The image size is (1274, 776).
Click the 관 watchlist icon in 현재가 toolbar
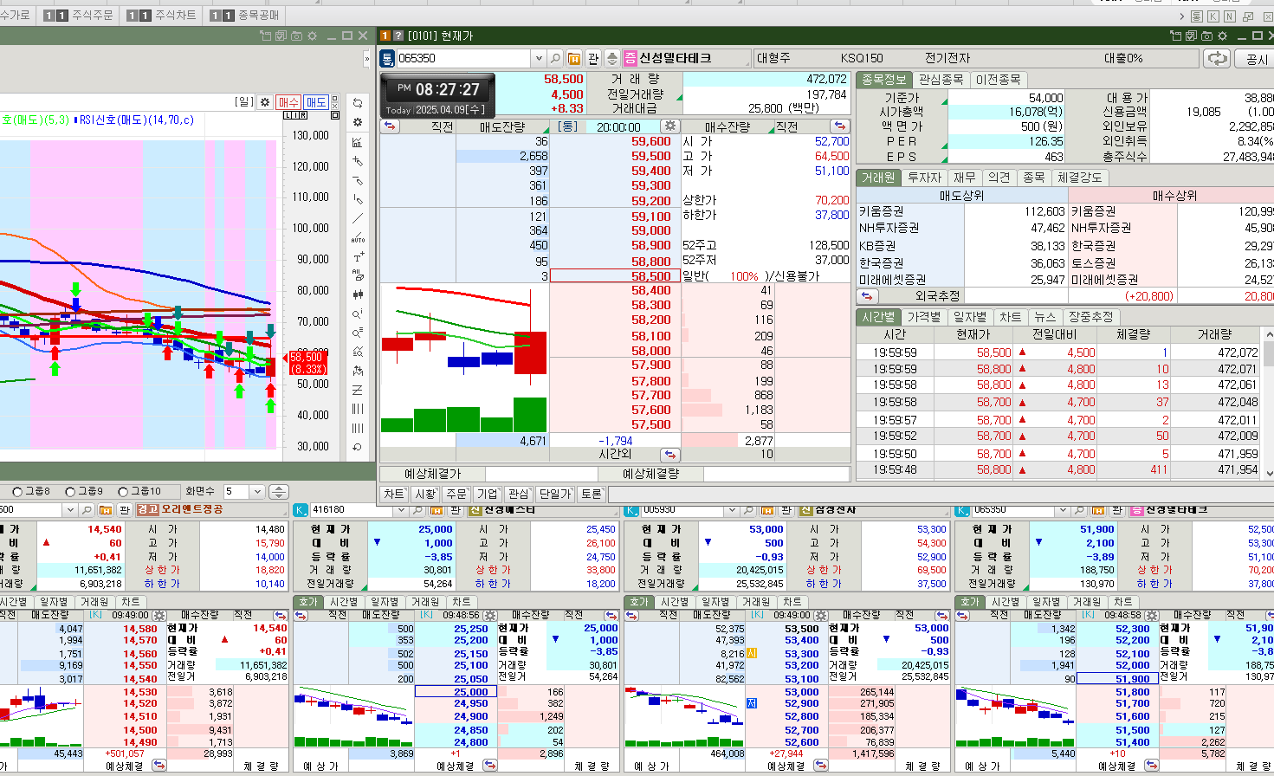593,58
